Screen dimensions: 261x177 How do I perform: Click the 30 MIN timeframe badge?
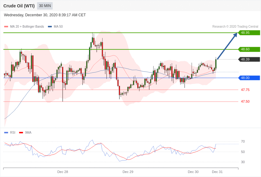coord(45,6)
